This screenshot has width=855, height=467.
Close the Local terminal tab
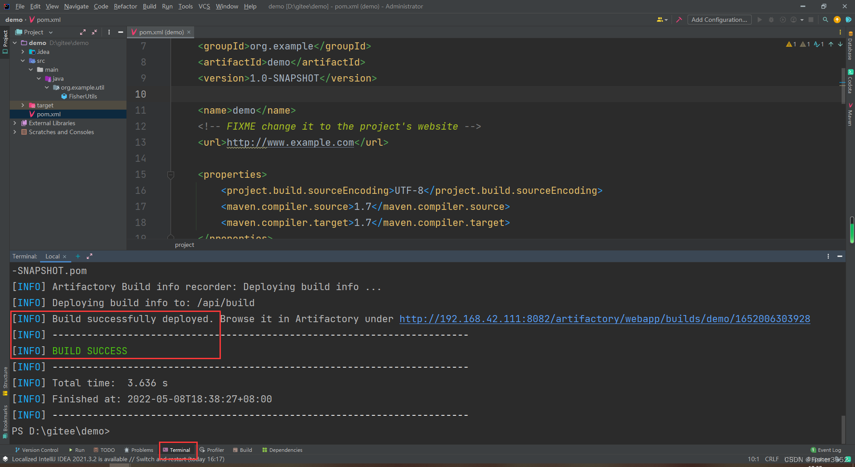[x=65, y=257]
